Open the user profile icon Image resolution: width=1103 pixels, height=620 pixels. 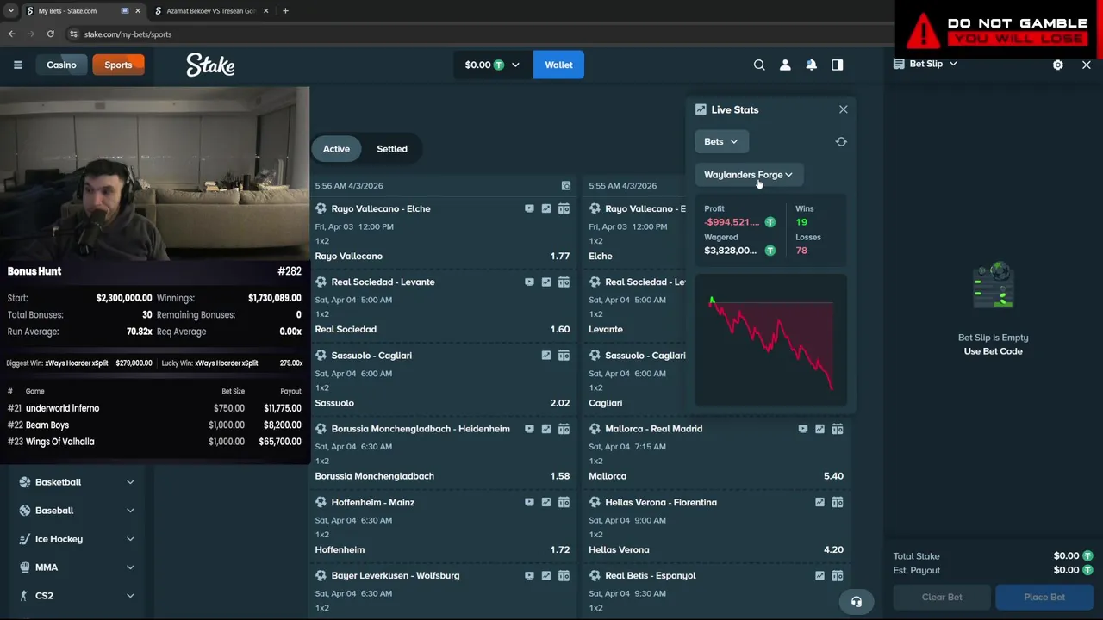pyautogui.click(x=785, y=65)
